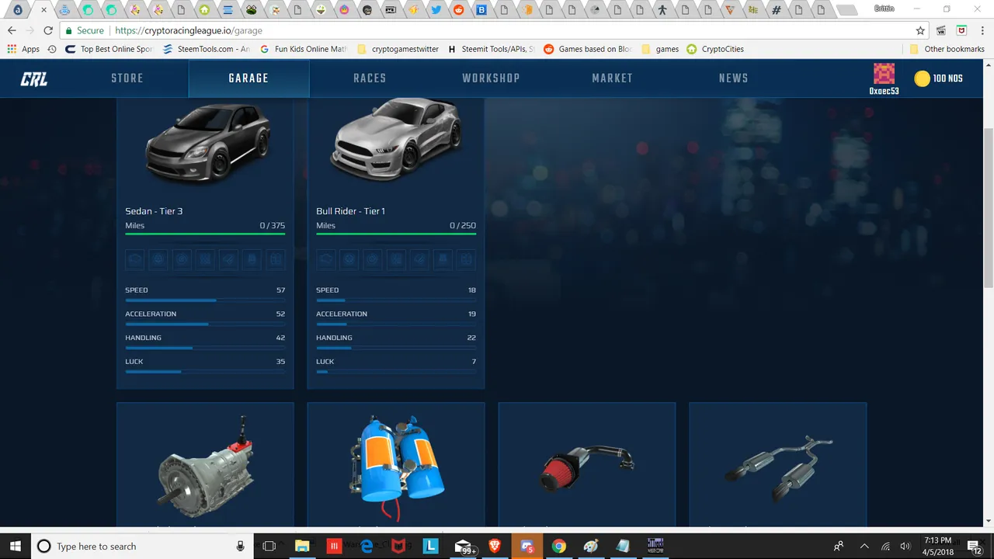
Task: Select the blue nitrous tanks part
Action: point(396,466)
